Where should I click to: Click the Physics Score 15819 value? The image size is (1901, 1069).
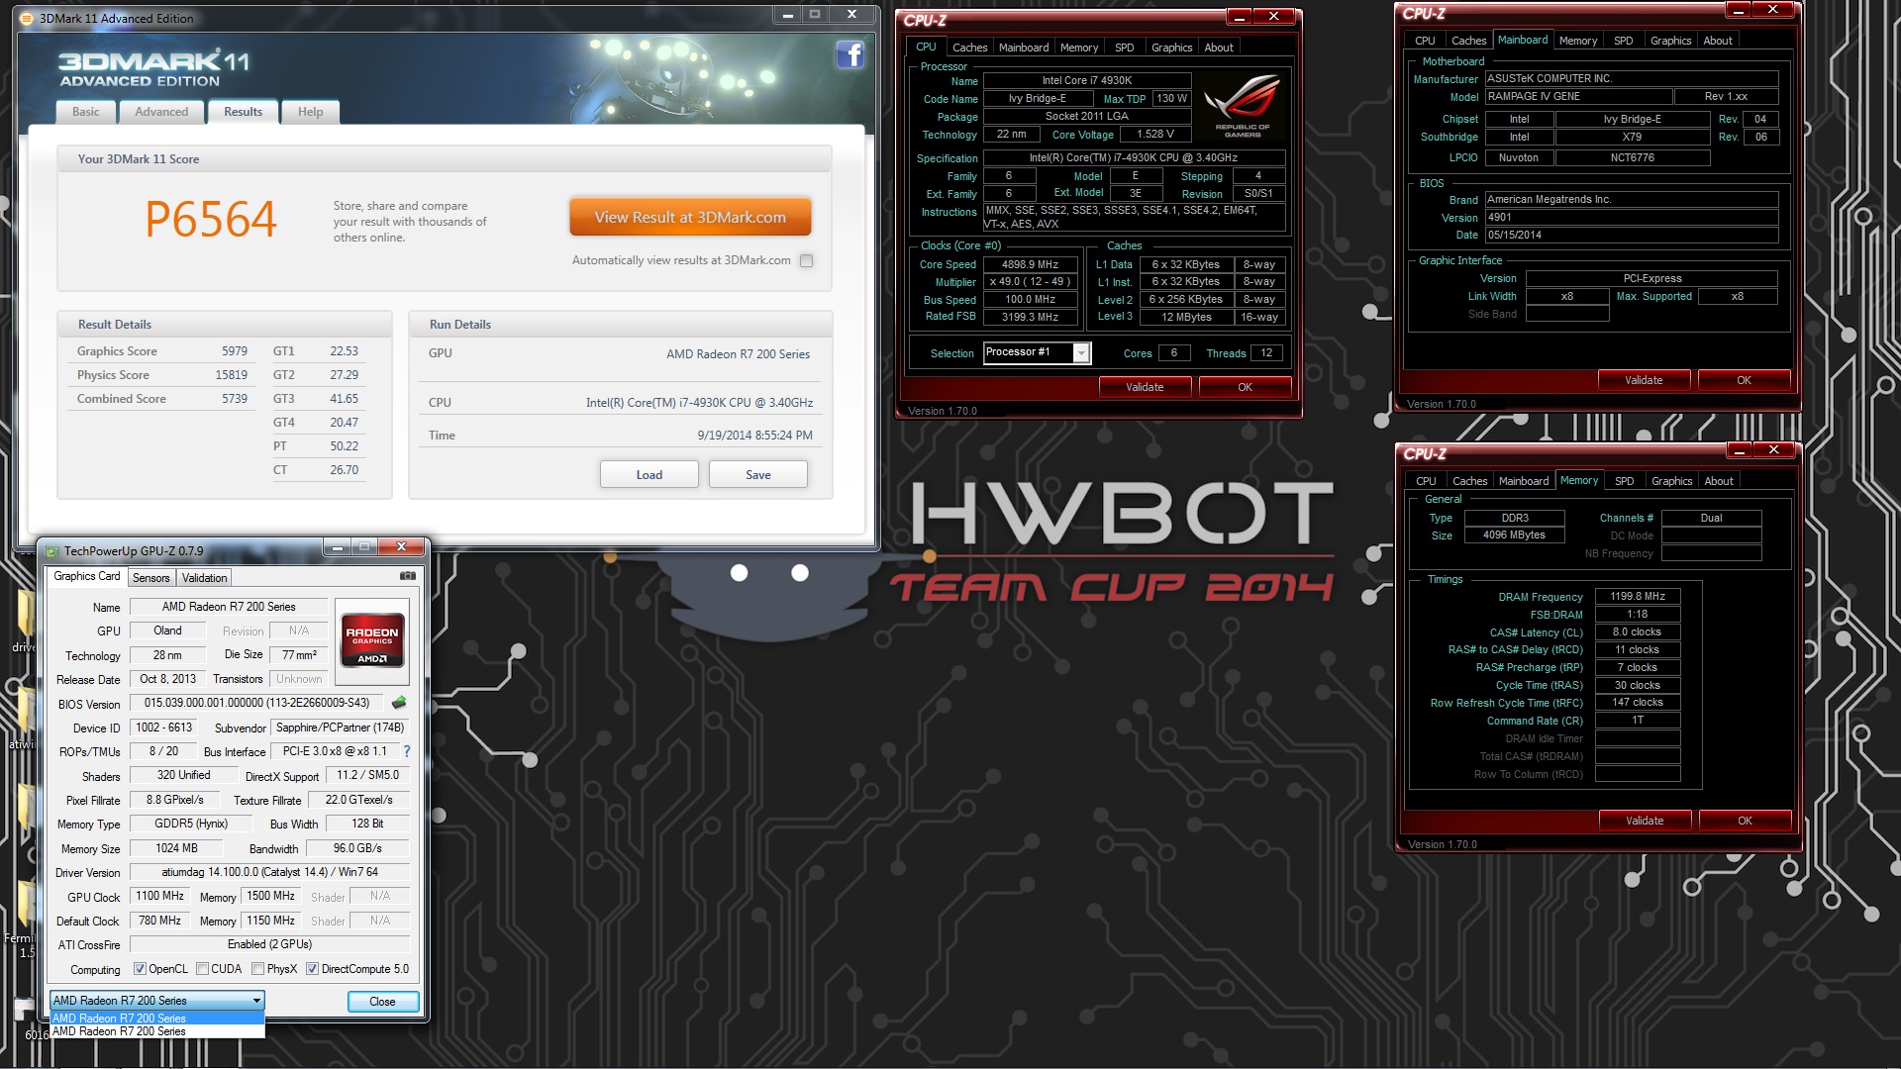(x=232, y=375)
